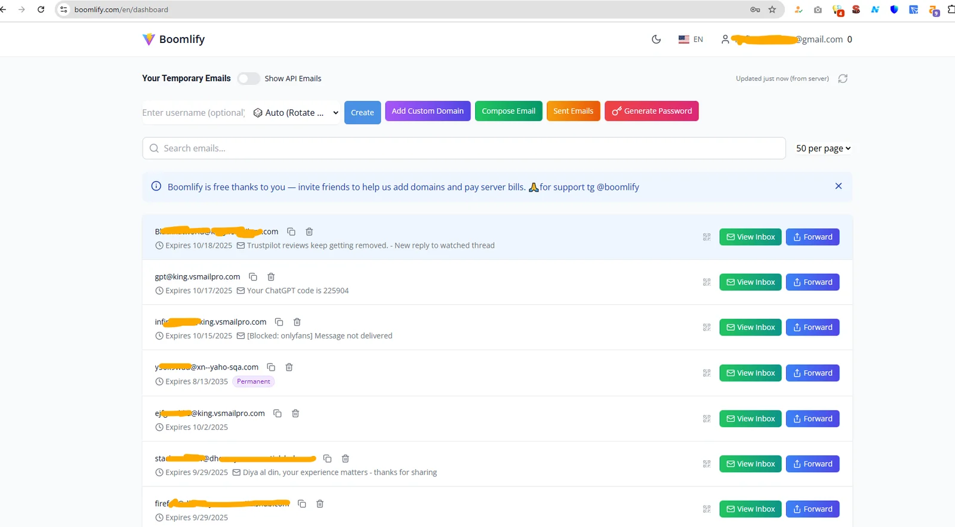View Inbox for gpt@king.vsmailpro.com
The height and width of the screenshot is (527, 955).
750,282
